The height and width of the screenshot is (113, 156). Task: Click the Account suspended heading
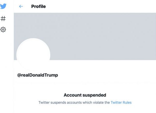coord(85,95)
